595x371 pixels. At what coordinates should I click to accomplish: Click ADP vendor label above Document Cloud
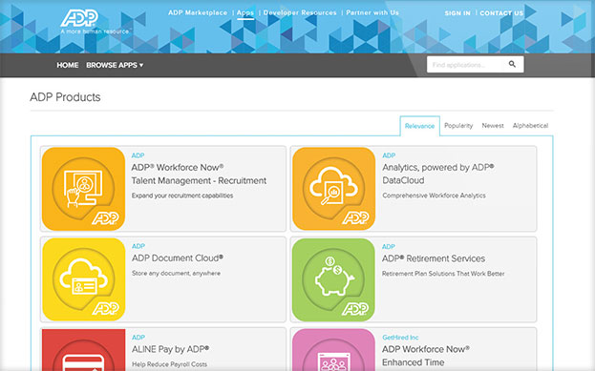coord(138,246)
